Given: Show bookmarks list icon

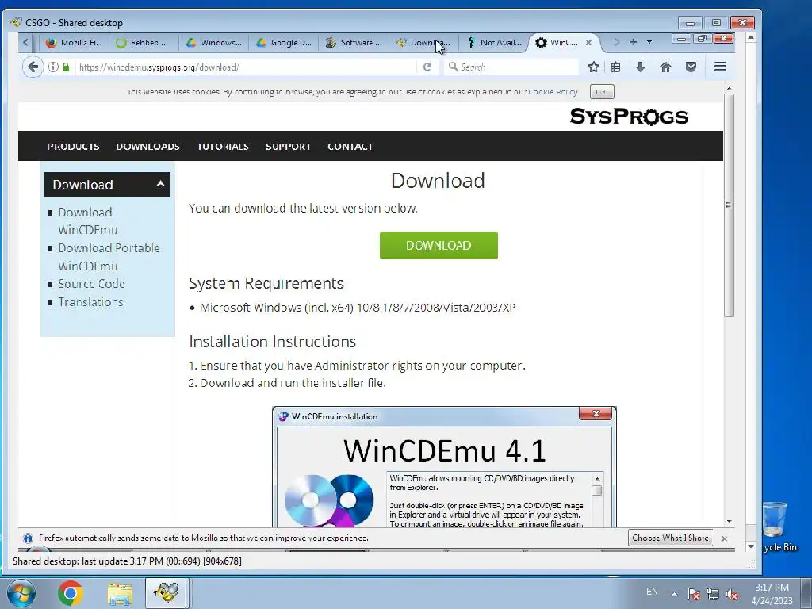Looking at the screenshot, I should click(x=615, y=67).
